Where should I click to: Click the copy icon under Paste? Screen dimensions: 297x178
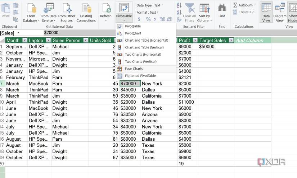coord(16,19)
